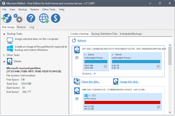
Task: Click the red usage bar of C: partition
Action: [x=122, y=102]
